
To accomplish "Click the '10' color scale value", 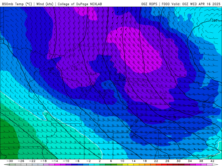I will pyautogui.click(x=122, y=161).
